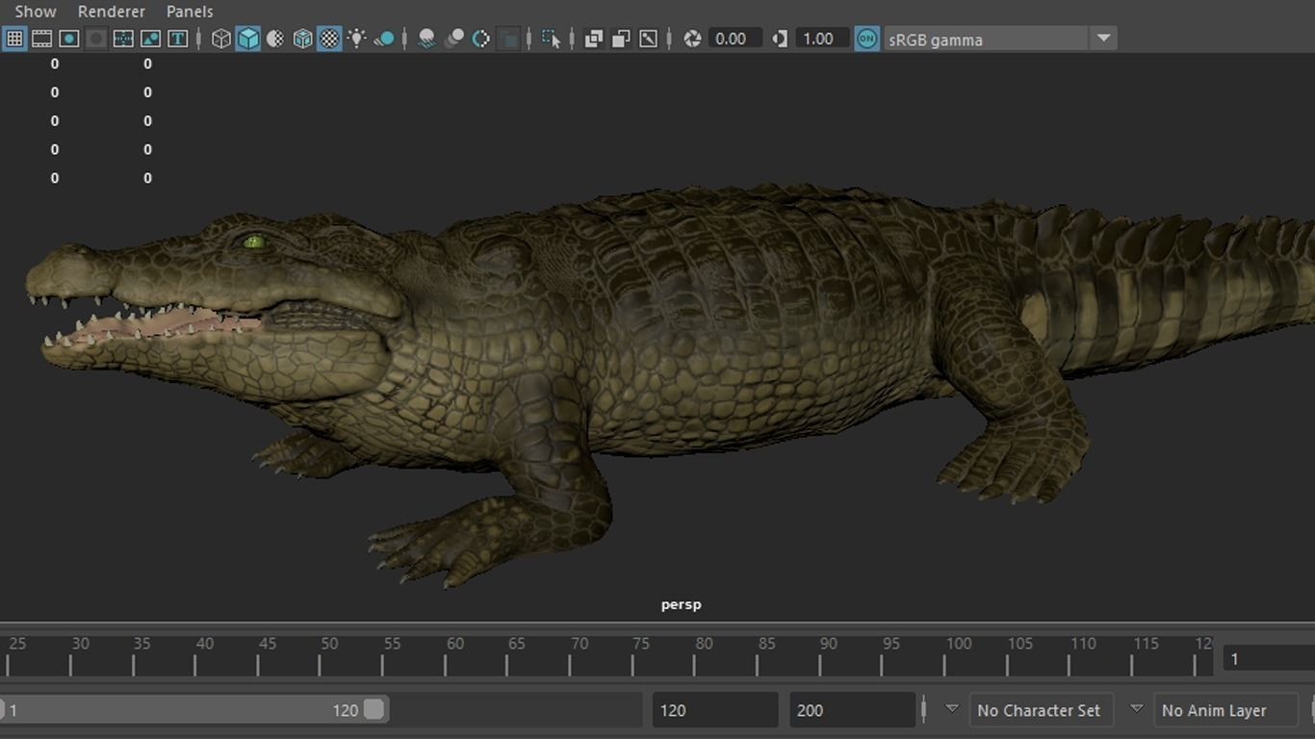Toggle the Safe Title 'T' icon
This screenshot has width=1315, height=739.
click(x=177, y=38)
